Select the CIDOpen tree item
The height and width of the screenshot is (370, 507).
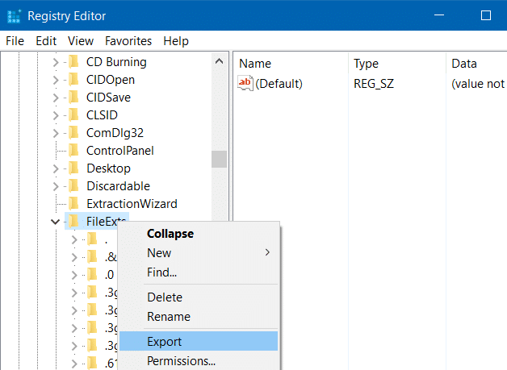pos(111,80)
